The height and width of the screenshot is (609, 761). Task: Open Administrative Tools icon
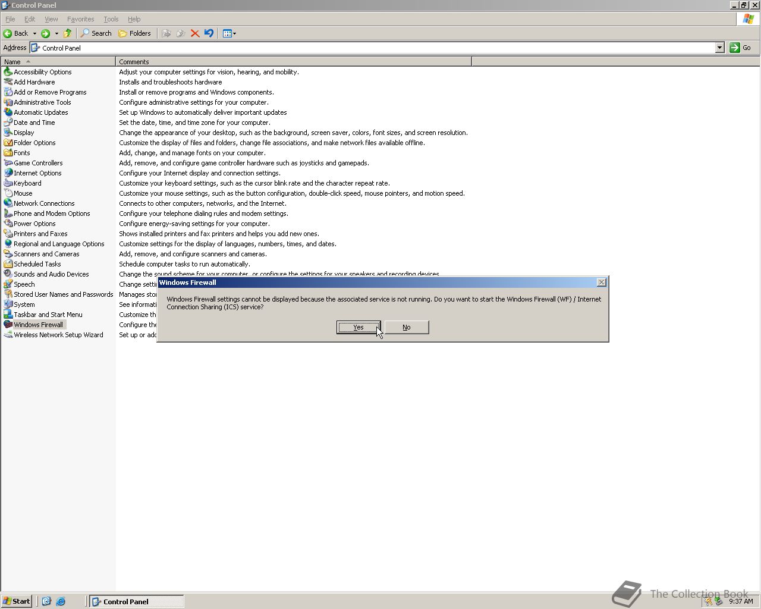tap(8, 102)
